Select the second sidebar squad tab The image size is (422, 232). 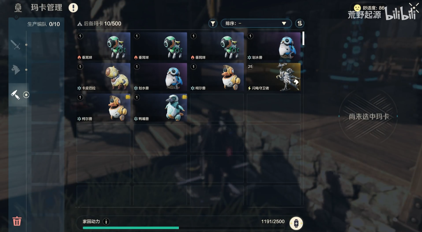click(x=16, y=69)
